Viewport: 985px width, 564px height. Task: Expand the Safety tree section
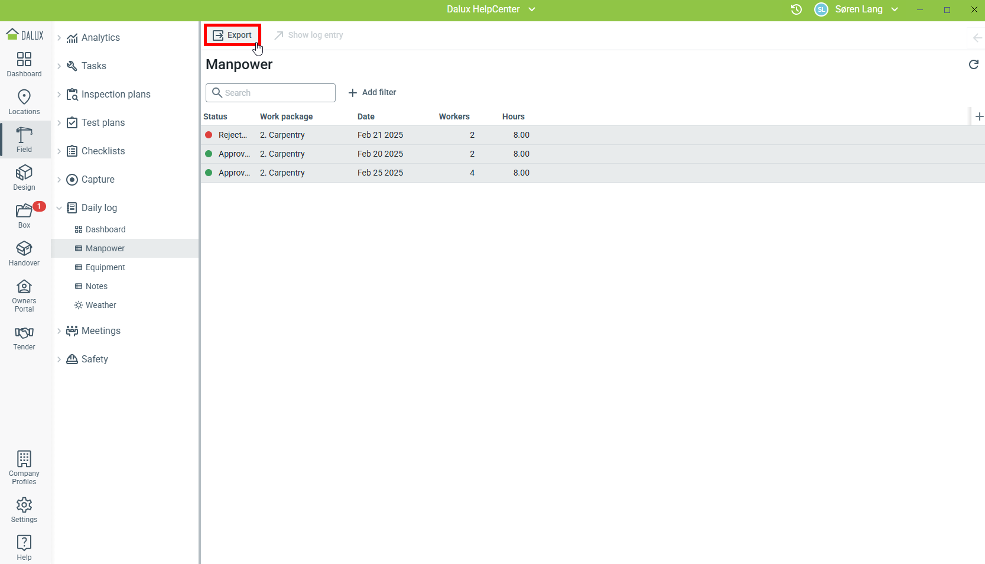coord(59,359)
